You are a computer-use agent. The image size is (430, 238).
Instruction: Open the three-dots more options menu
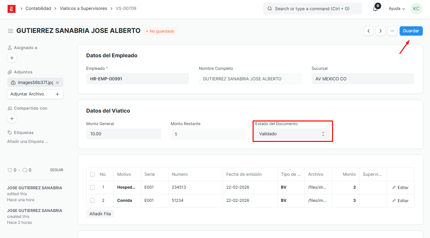[x=392, y=31]
